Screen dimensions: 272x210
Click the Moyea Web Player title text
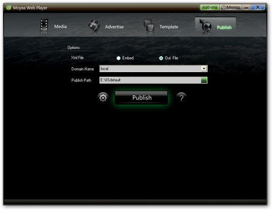(30, 8)
